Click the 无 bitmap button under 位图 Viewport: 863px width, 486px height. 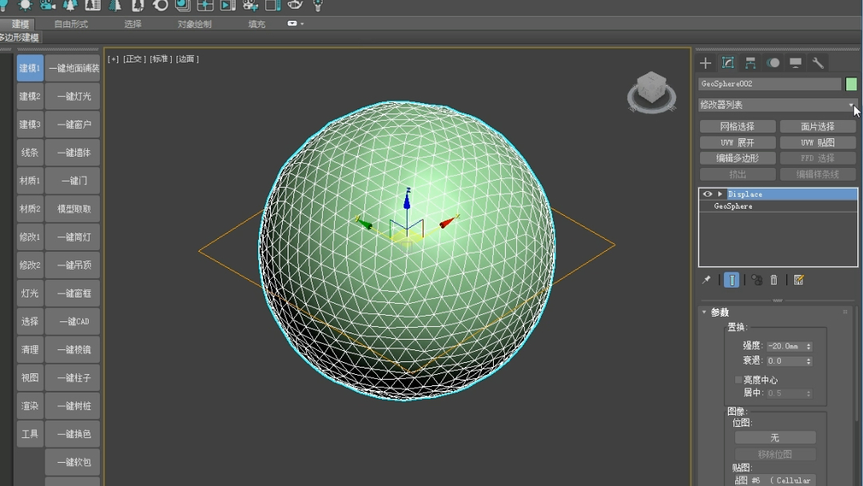[x=774, y=437]
